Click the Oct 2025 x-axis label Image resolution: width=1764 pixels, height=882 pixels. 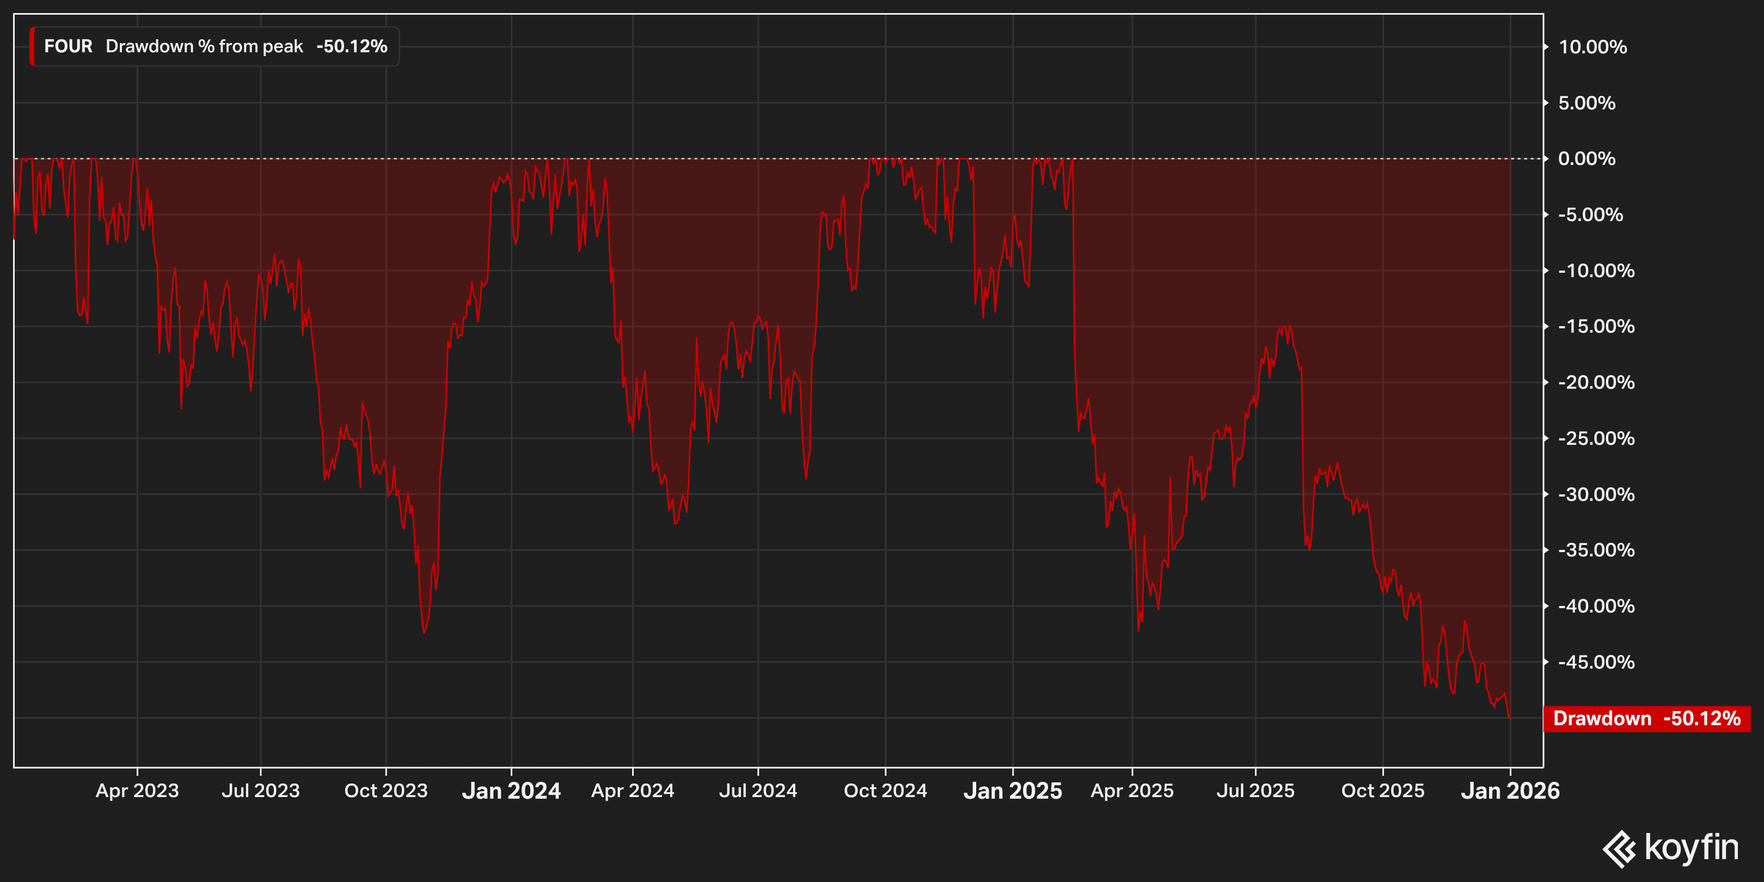click(1382, 791)
